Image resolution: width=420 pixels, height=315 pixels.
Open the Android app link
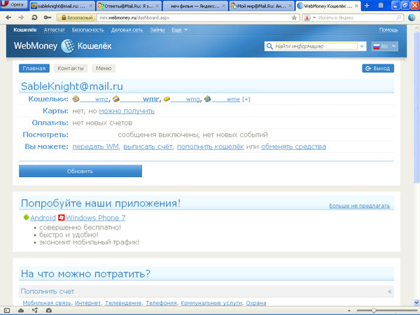pos(43,218)
